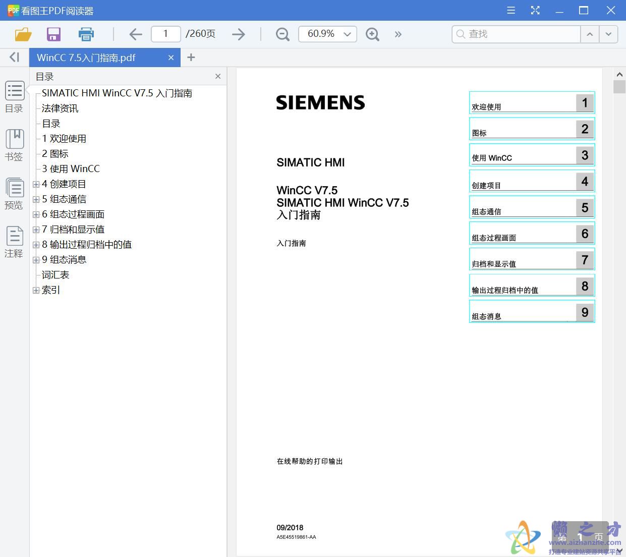
Task: Print the document using the printer icon
Action: (x=86, y=34)
